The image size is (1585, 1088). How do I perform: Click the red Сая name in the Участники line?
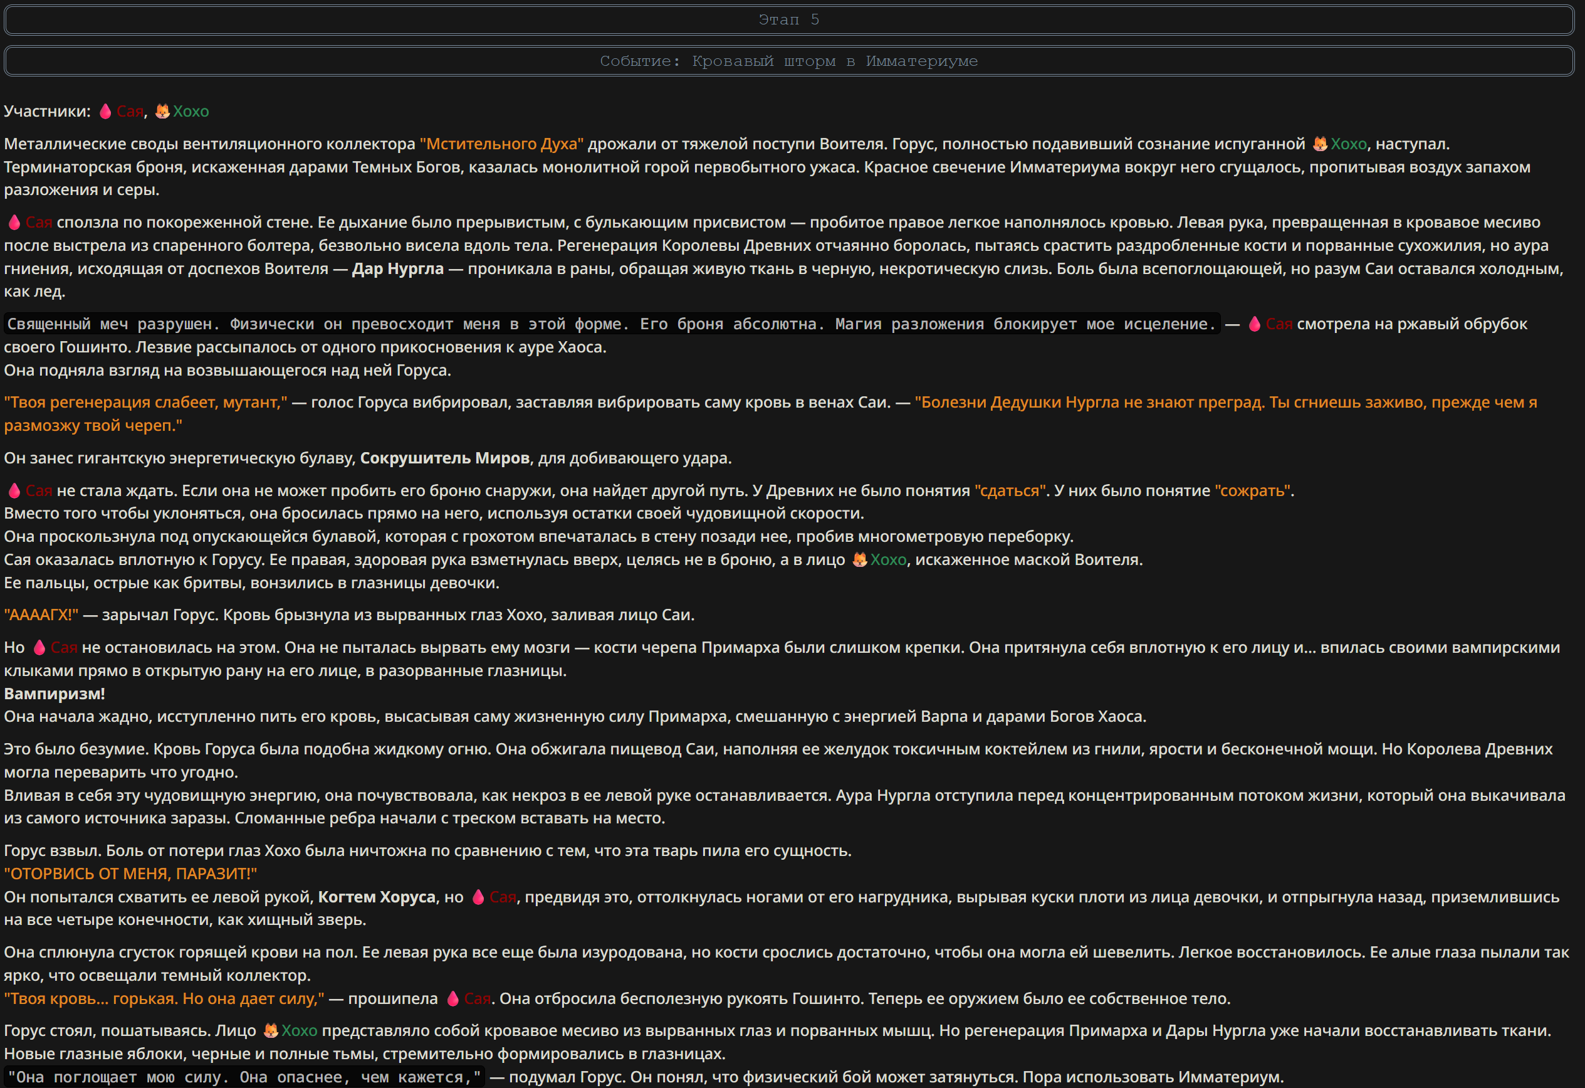point(130,111)
